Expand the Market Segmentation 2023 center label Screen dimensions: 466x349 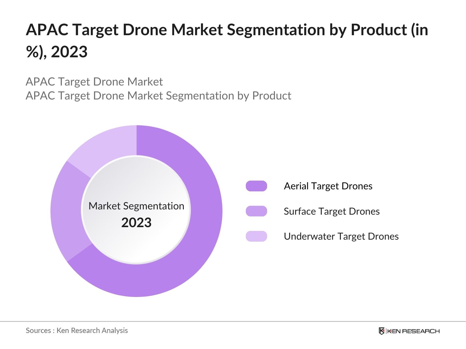[136, 214]
